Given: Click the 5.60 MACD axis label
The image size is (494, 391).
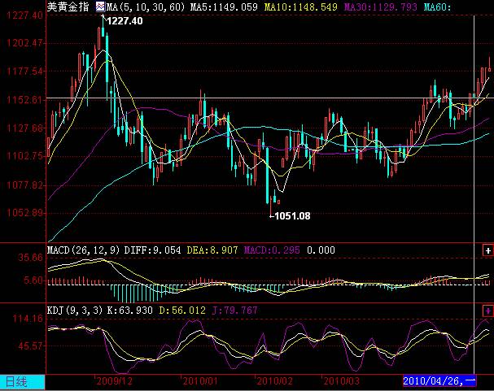Looking at the screenshot, I should 33,280.
